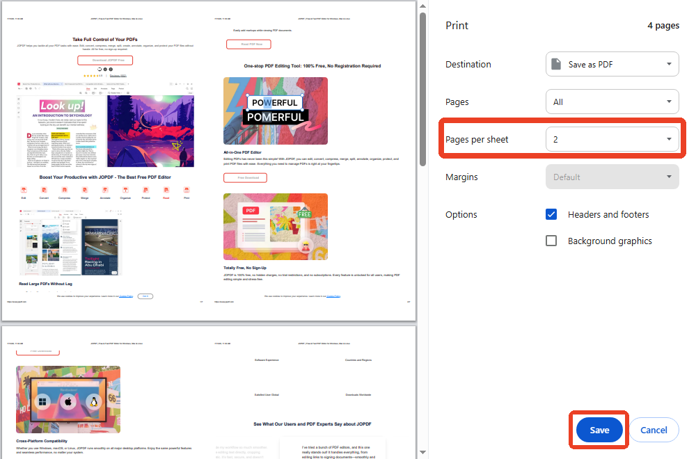Click the PDF file icon in Destination
The height and width of the screenshot is (459, 696).
click(x=555, y=64)
